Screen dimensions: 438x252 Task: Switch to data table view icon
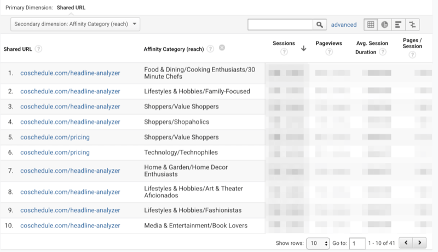(371, 25)
